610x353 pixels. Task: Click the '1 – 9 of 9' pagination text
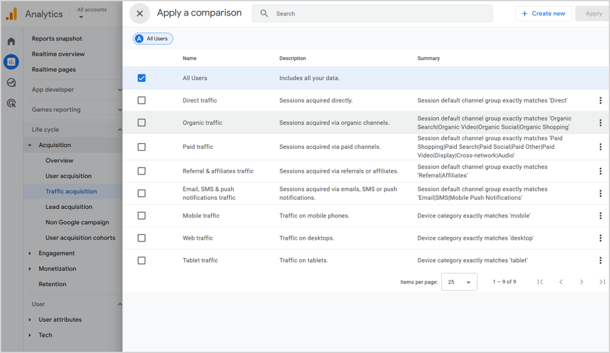click(x=504, y=282)
